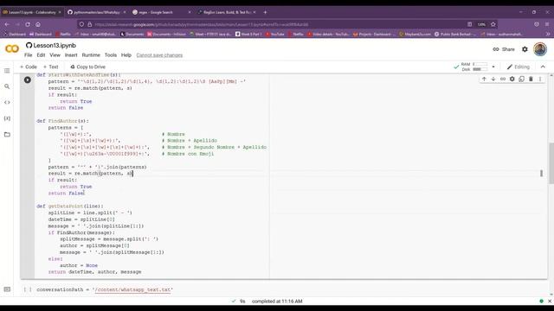Mirror cell in tab icon
Viewport: 554px width, 311px height.
(x=521, y=79)
